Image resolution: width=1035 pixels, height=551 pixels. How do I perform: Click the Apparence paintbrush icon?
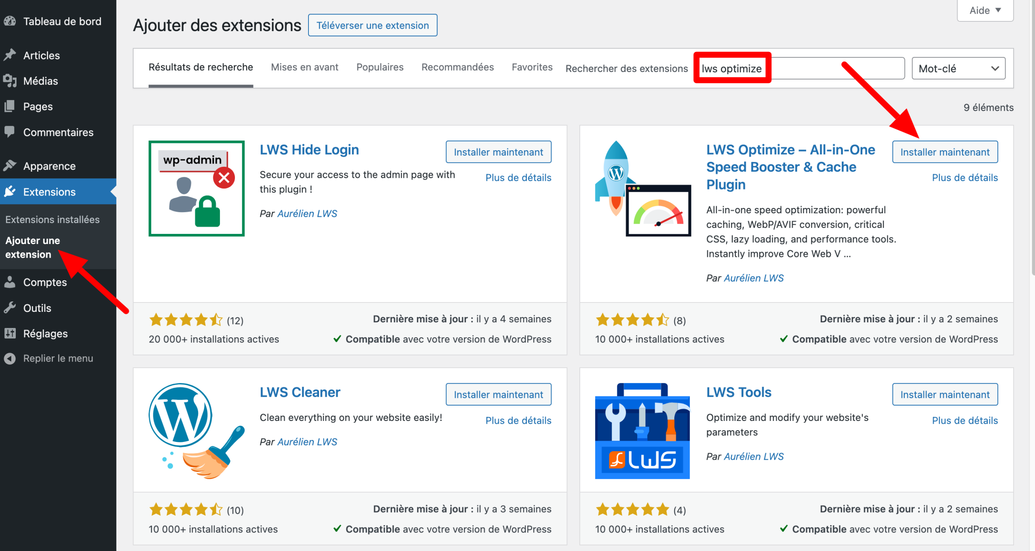click(x=10, y=166)
